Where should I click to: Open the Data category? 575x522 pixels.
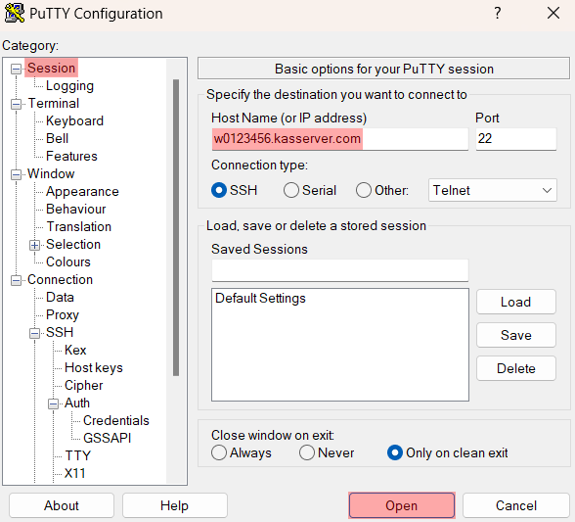60,297
